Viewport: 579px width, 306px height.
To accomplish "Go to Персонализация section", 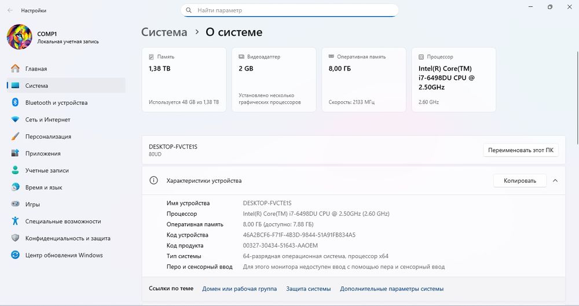I will pos(66,137).
